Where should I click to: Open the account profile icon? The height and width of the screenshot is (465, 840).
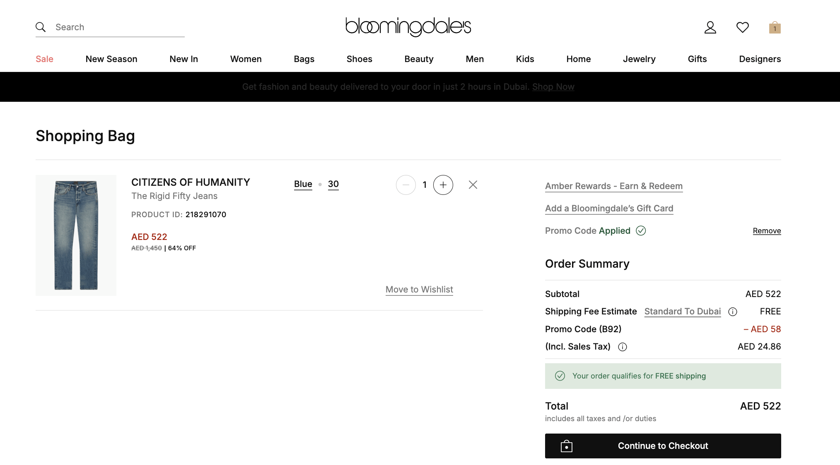(x=710, y=27)
